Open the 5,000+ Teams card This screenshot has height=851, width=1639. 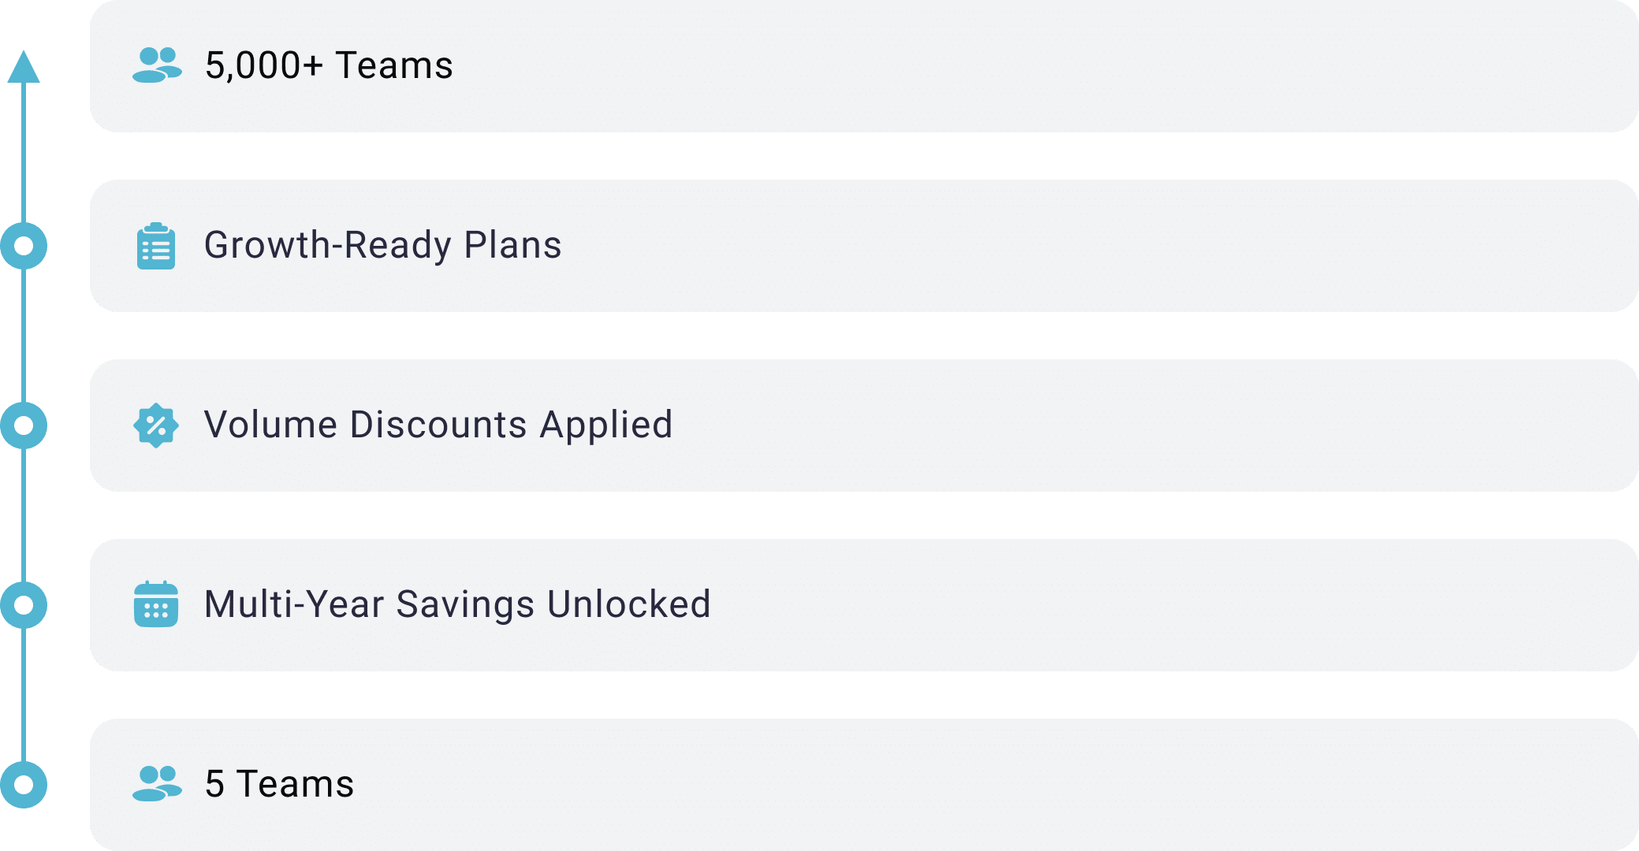pos(864,66)
